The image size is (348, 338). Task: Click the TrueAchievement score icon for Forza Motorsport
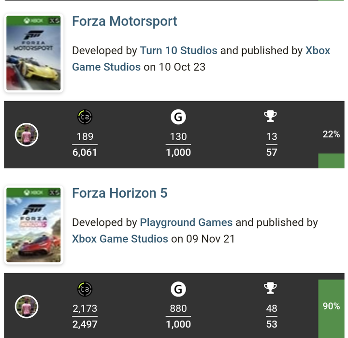[85, 117]
